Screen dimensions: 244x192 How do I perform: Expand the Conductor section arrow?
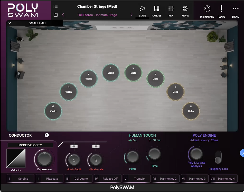pos(47,135)
